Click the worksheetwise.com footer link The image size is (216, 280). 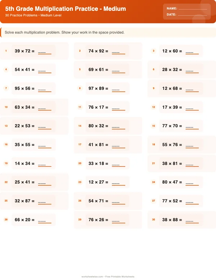93,277
